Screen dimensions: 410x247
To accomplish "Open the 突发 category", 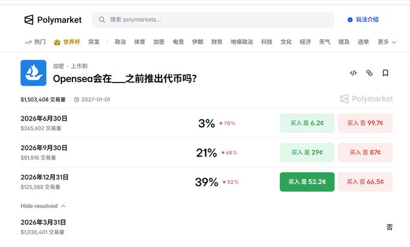I will 93,42.
